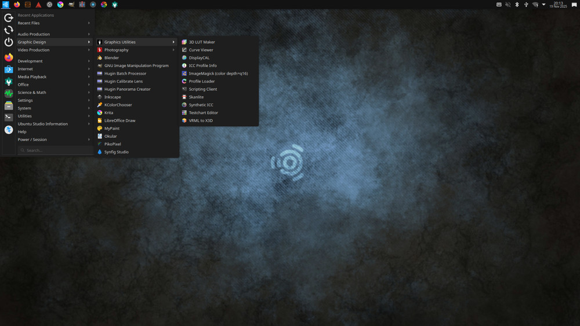Expand the Development category
580x326 pixels.
tap(54, 61)
